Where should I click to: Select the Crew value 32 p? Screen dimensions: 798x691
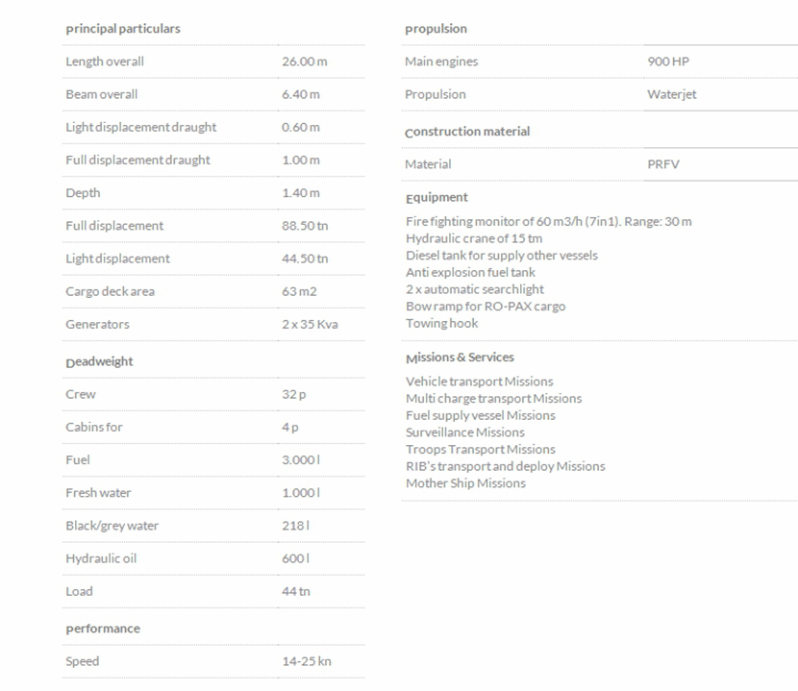pyautogui.click(x=294, y=394)
